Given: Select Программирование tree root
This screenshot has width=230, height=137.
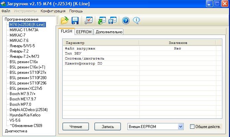Looking at the screenshot, I should tap(22, 19).
